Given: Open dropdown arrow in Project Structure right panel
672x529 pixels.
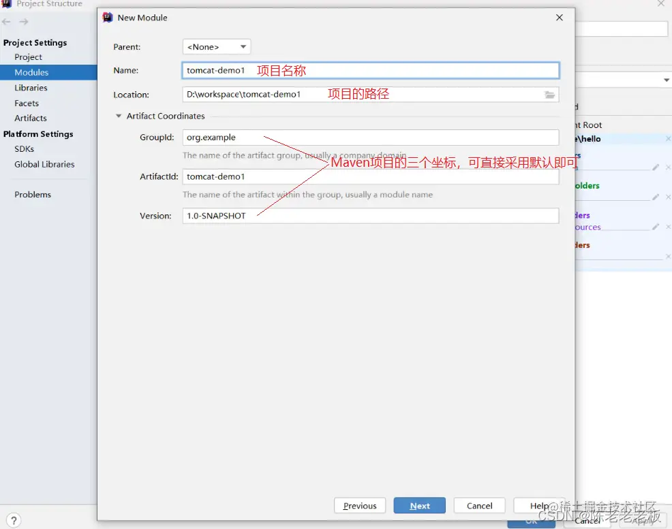Looking at the screenshot, I should [x=667, y=80].
